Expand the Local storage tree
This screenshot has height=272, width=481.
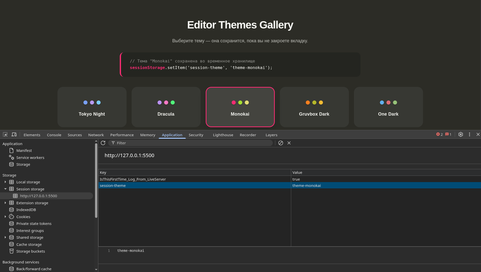pos(6,182)
